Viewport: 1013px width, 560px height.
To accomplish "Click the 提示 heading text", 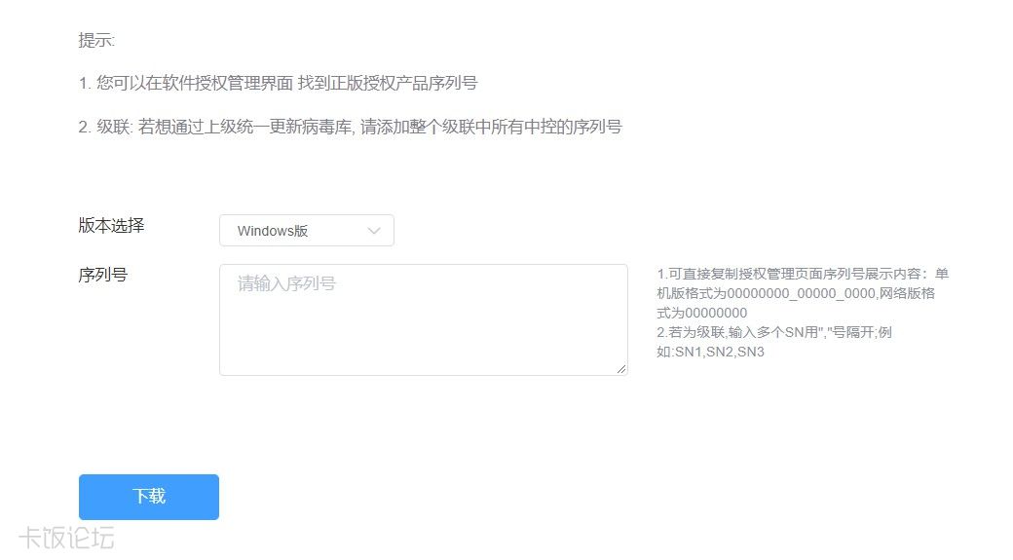I will click(x=96, y=40).
